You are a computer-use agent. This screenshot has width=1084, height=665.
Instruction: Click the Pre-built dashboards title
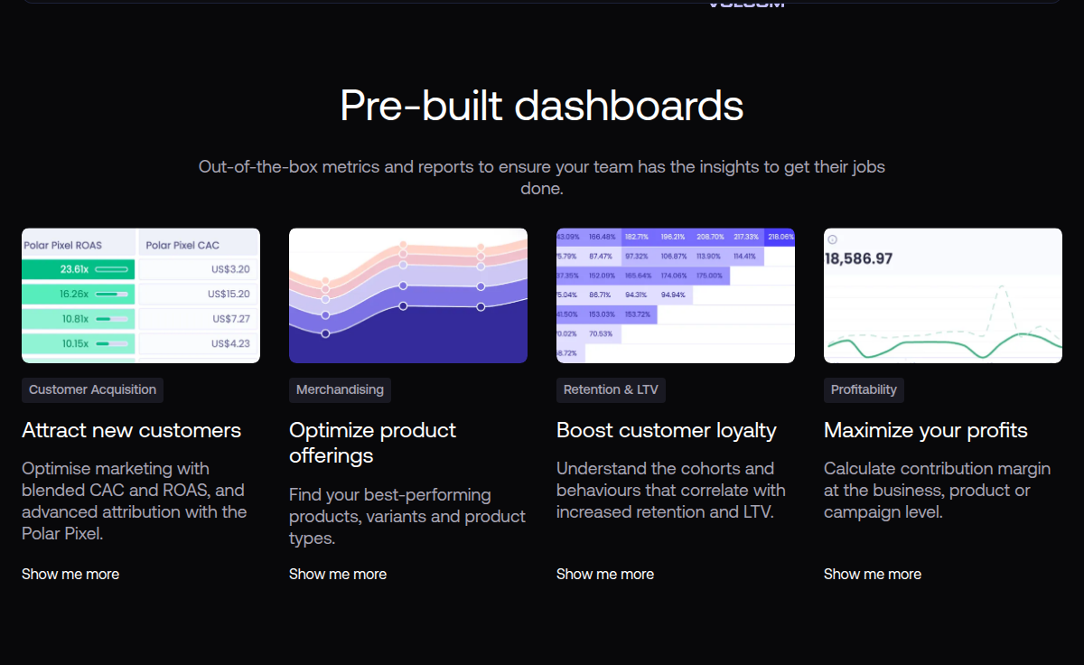coord(542,105)
